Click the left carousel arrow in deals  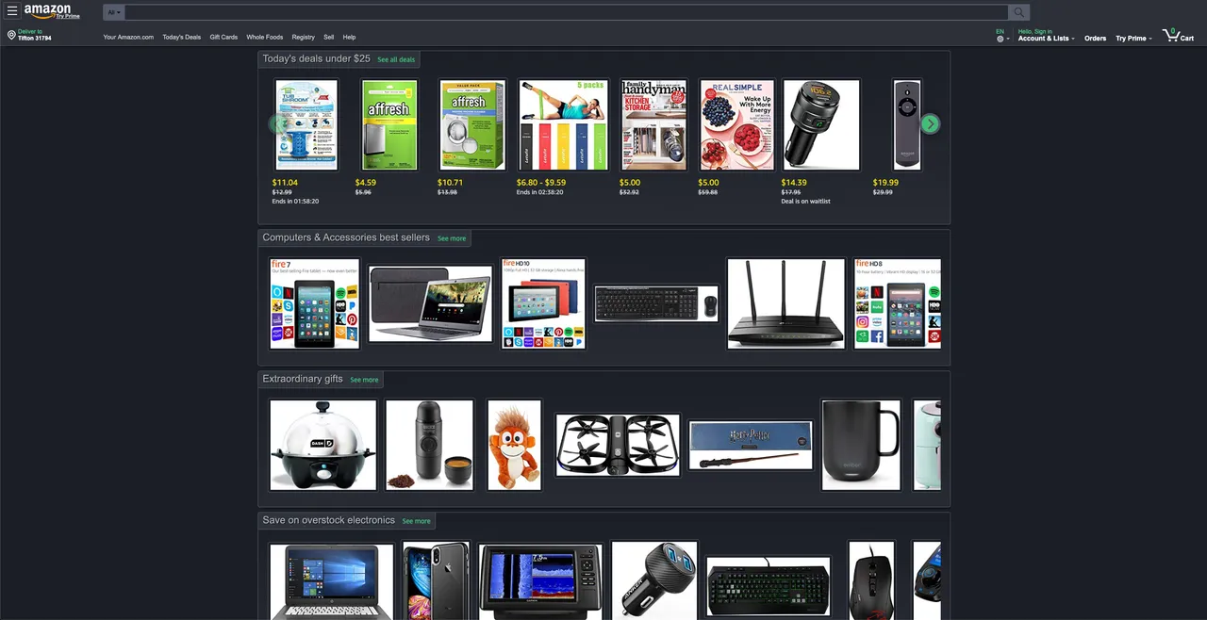(x=277, y=123)
